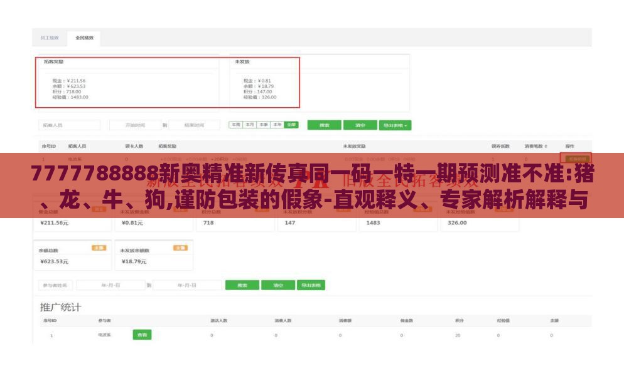Filter by 本季 time range
This screenshot has height=371, width=624.
pos(264,125)
